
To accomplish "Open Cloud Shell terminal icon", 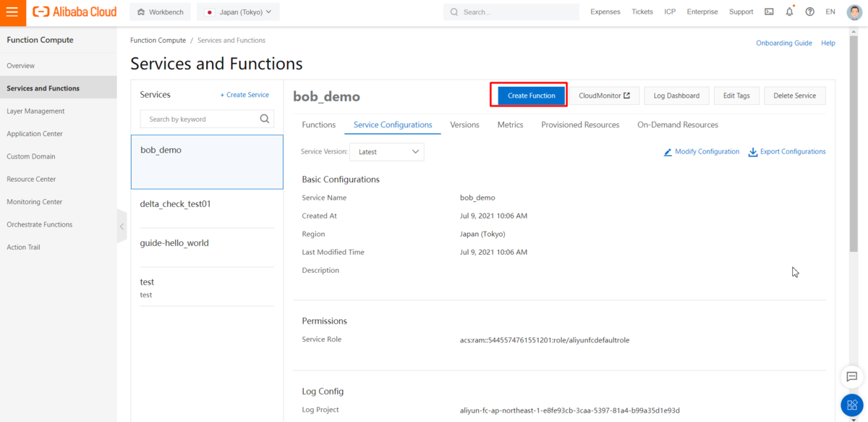I will 769,12.
